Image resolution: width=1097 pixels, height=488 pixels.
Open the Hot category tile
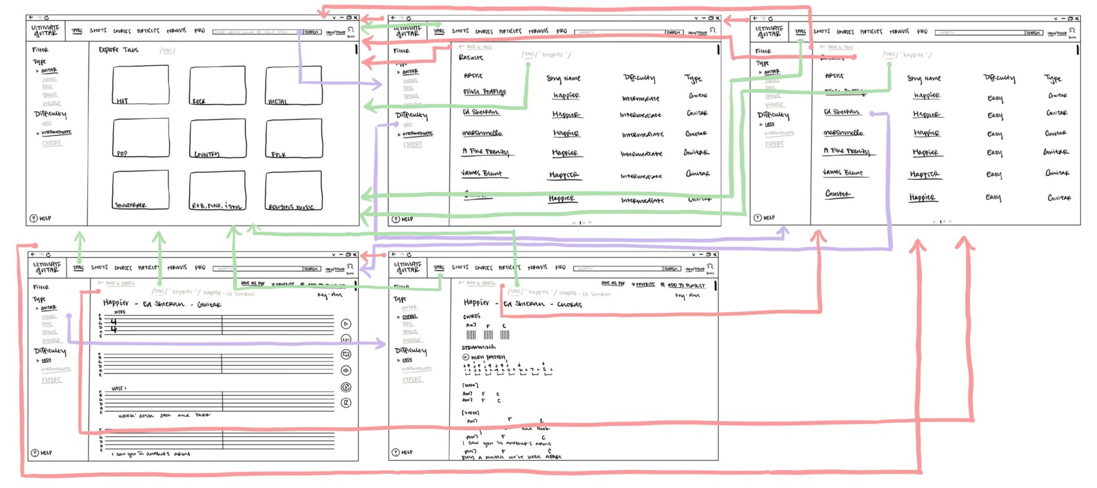tap(141, 85)
